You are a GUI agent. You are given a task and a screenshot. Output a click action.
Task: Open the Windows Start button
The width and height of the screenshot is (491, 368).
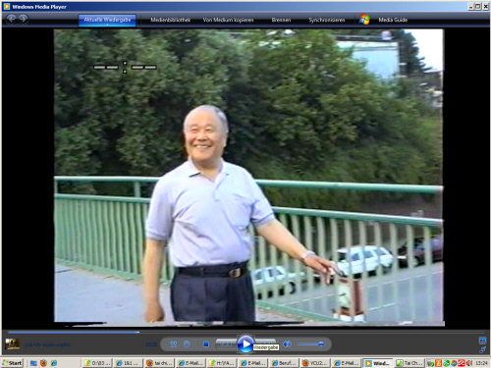[12, 363]
